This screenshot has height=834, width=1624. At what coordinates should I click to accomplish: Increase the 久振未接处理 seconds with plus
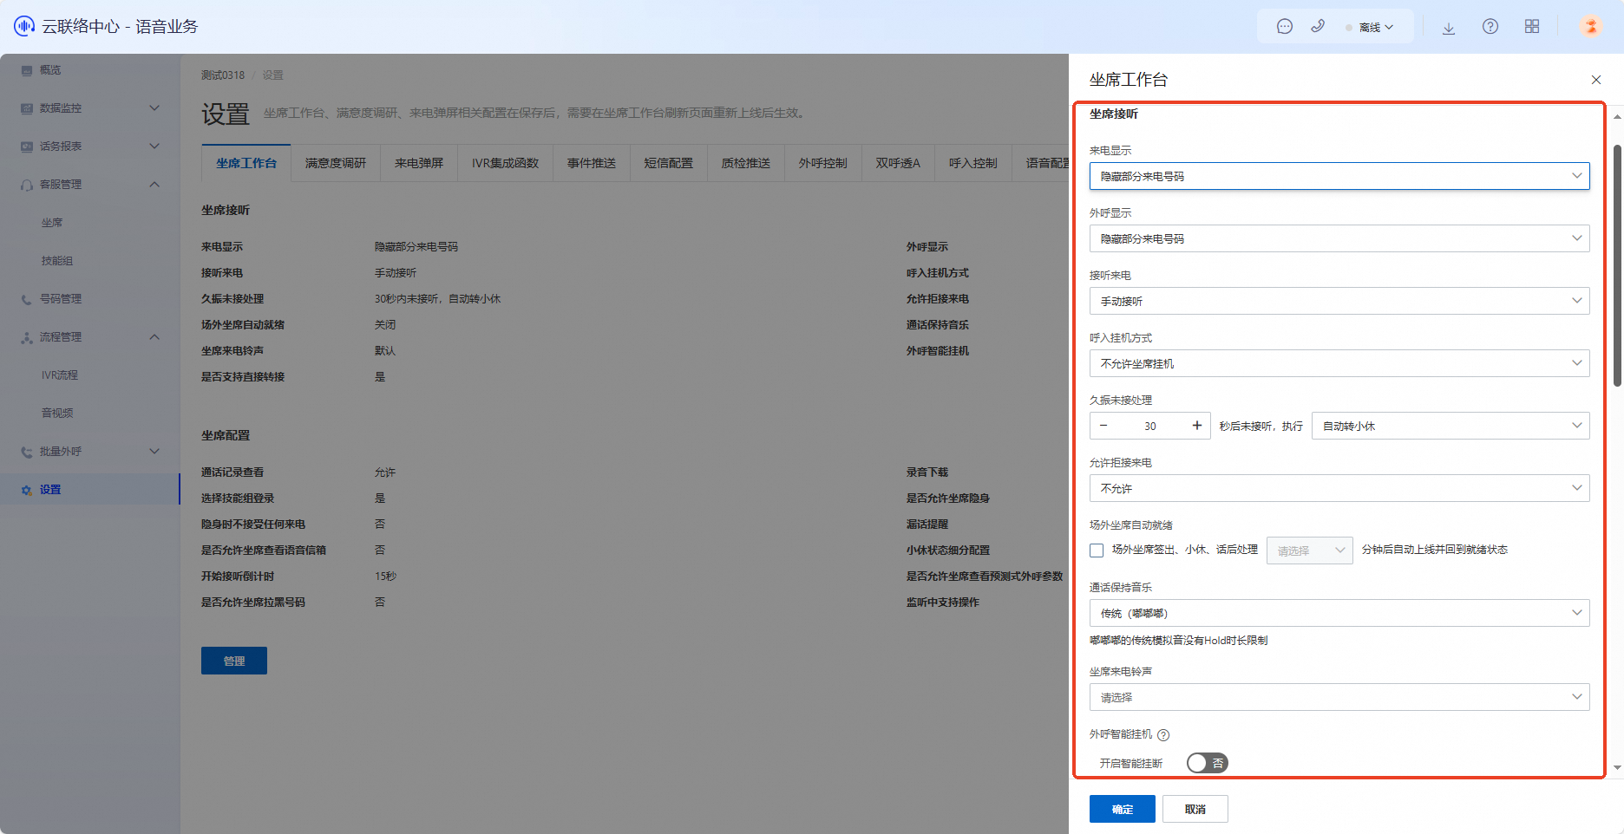point(1197,426)
